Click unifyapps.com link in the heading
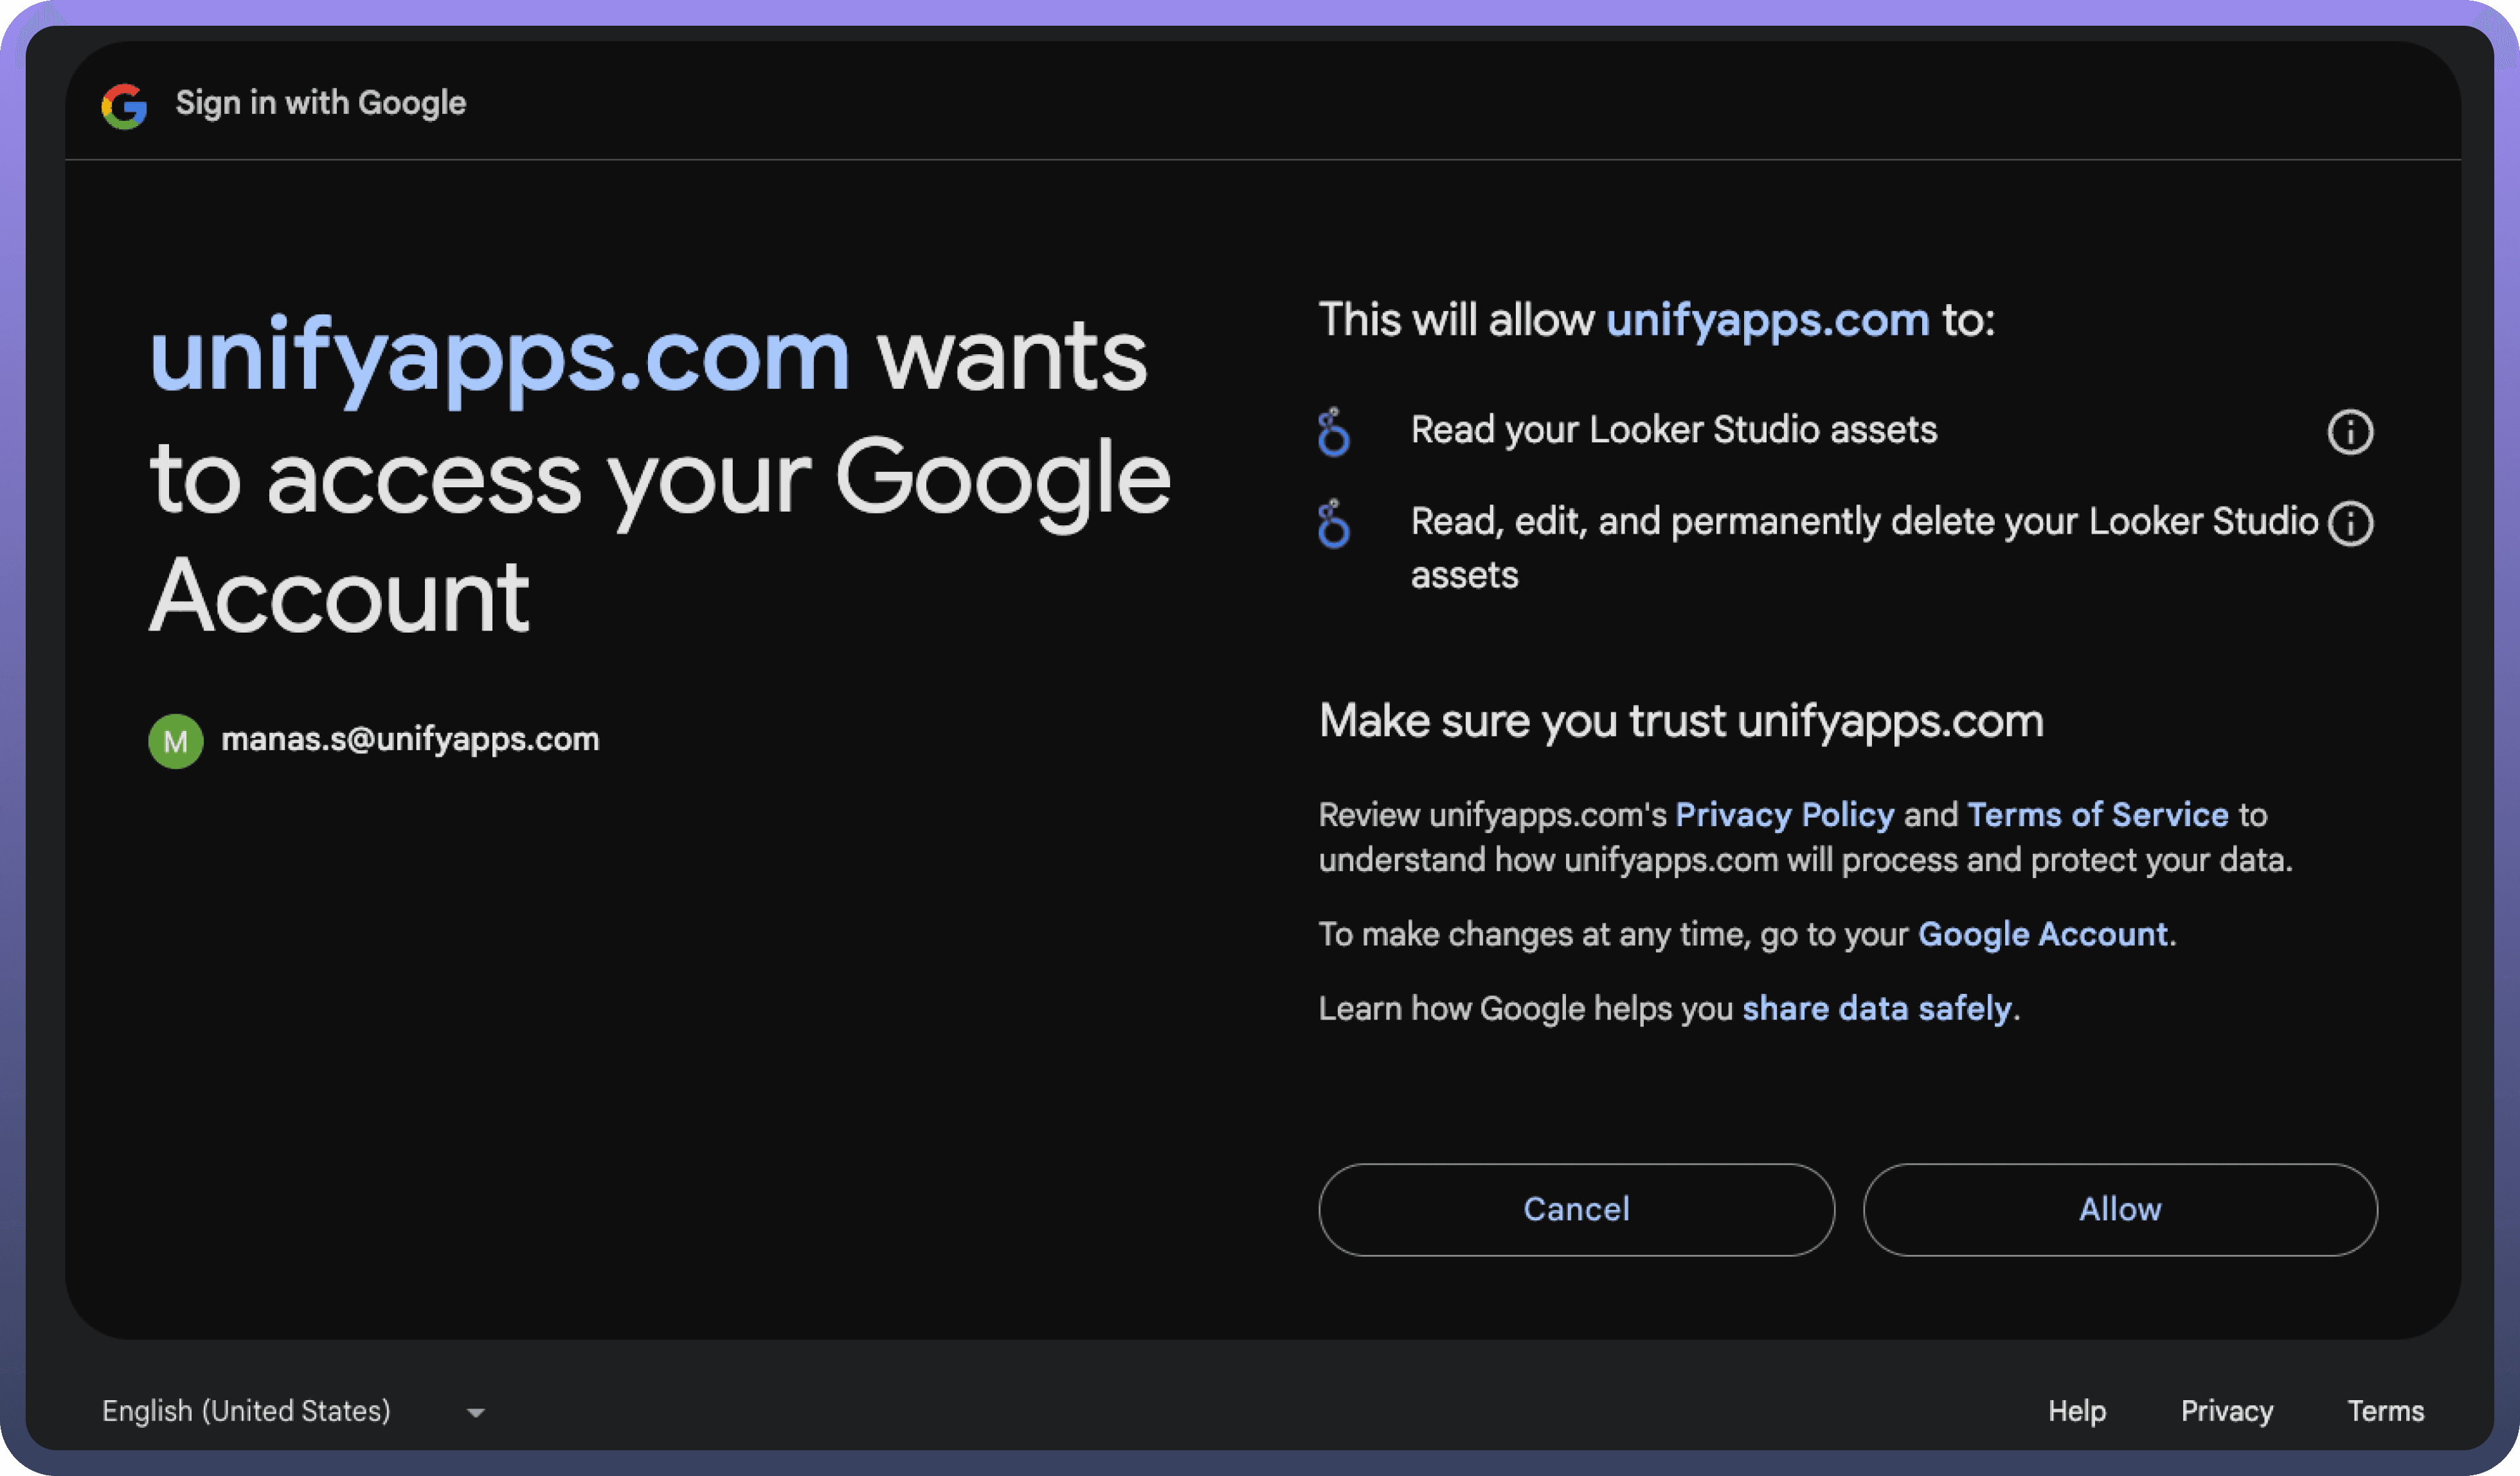The height and width of the screenshot is (1476, 2520). (499, 357)
